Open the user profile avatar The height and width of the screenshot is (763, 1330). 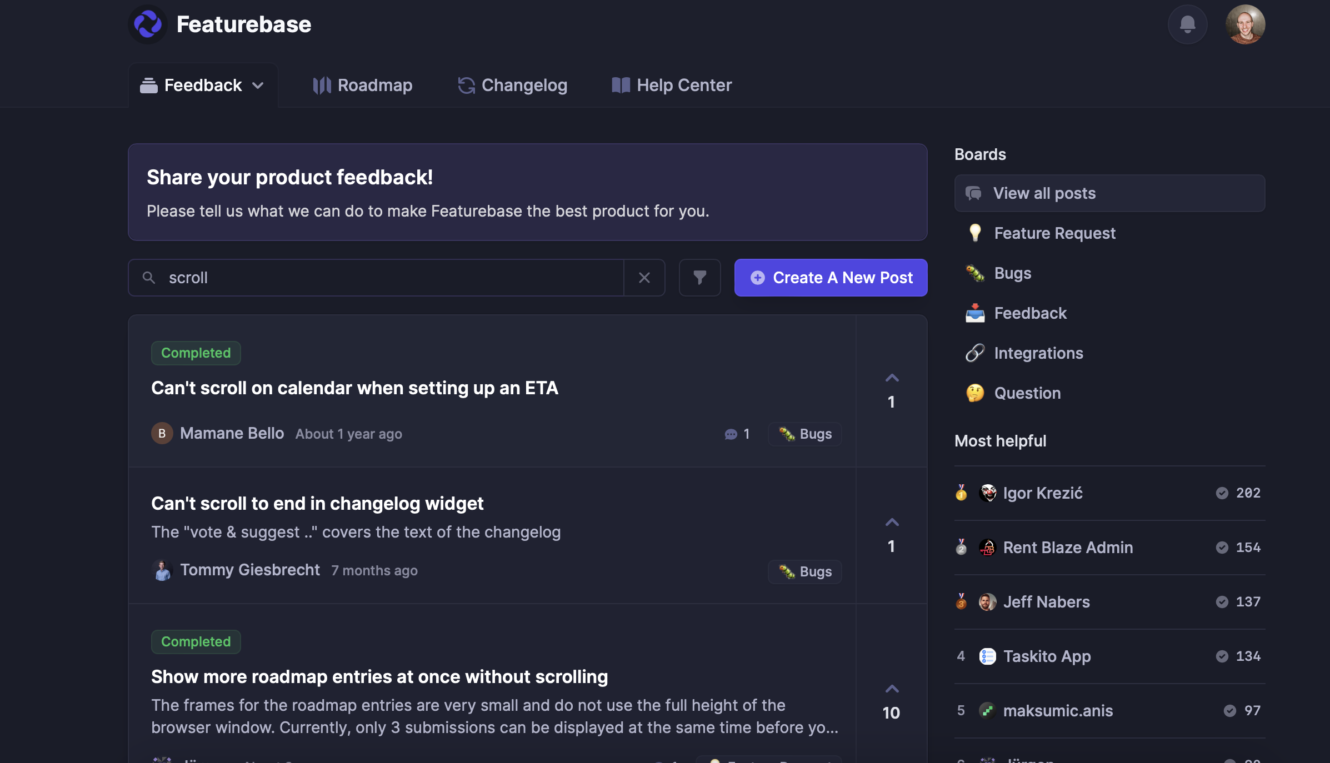(x=1245, y=24)
